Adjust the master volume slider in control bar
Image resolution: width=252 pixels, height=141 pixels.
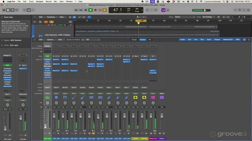[x=201, y=10]
